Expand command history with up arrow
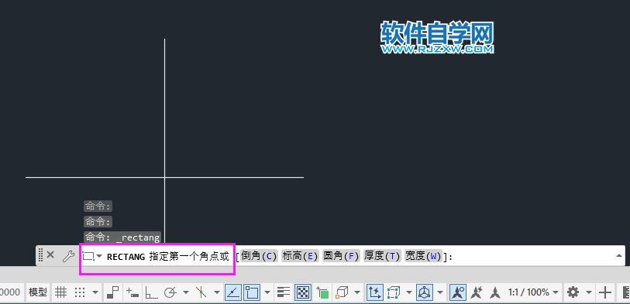The height and width of the screenshot is (304, 630). click(618, 255)
